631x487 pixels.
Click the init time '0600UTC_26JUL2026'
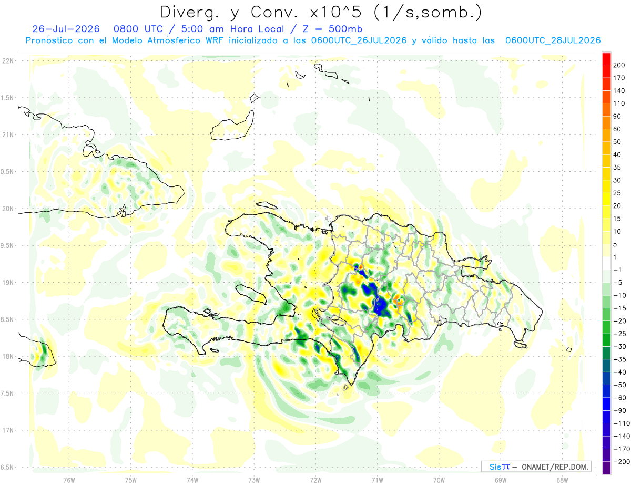click(359, 40)
